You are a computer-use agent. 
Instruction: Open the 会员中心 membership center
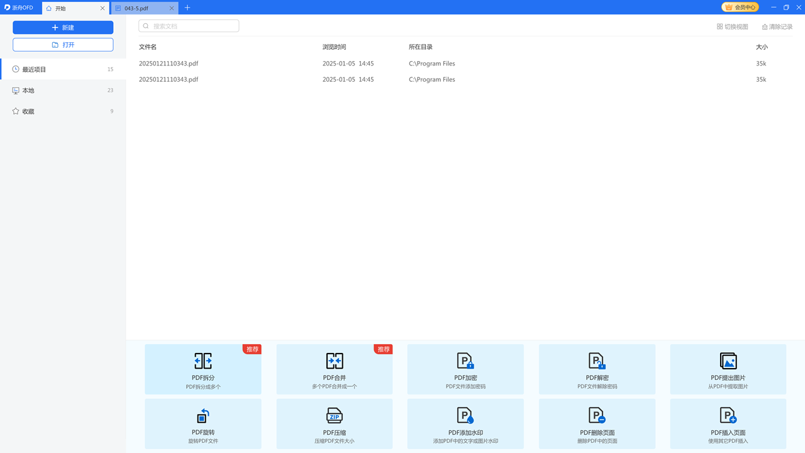(740, 8)
